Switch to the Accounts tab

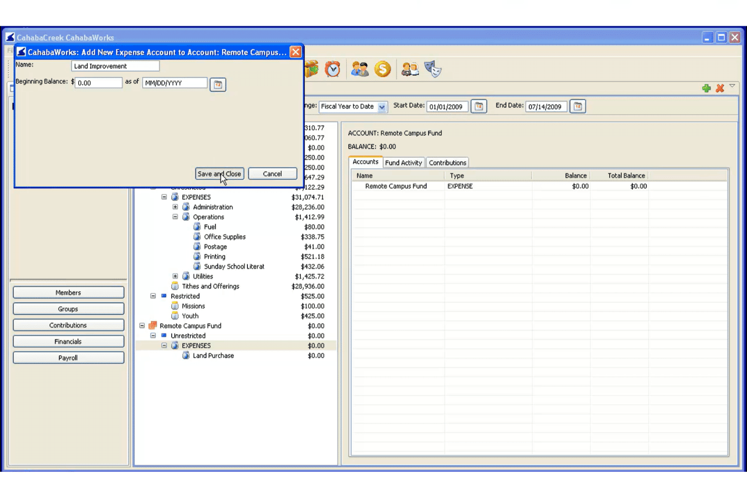tap(365, 162)
